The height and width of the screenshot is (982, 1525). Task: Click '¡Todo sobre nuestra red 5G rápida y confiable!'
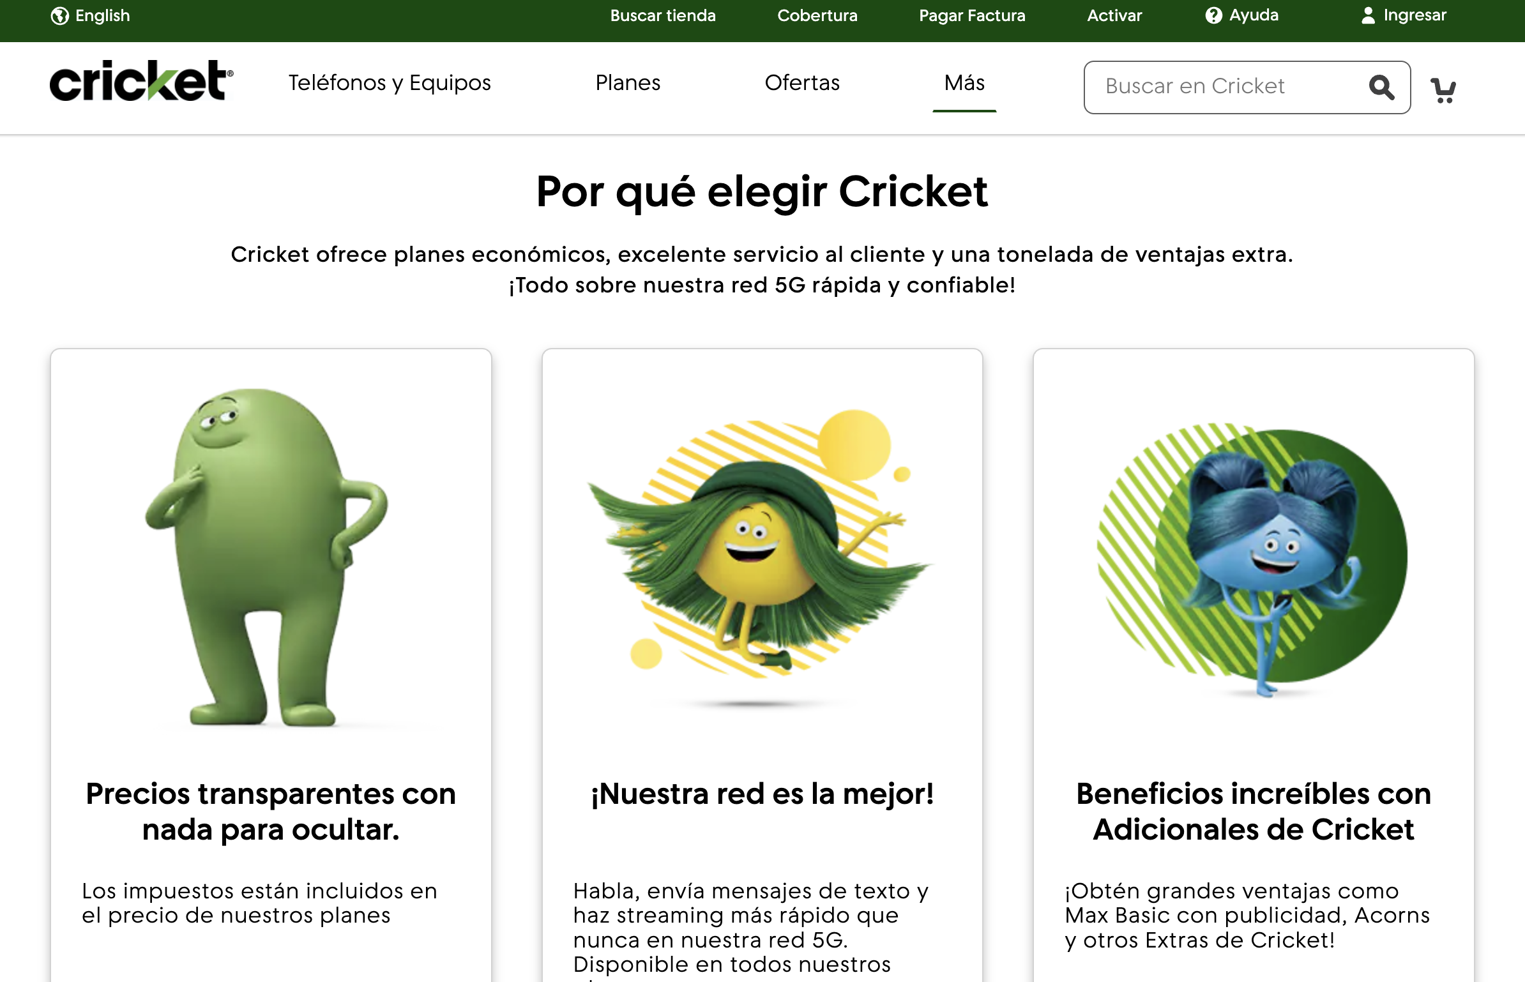point(763,285)
